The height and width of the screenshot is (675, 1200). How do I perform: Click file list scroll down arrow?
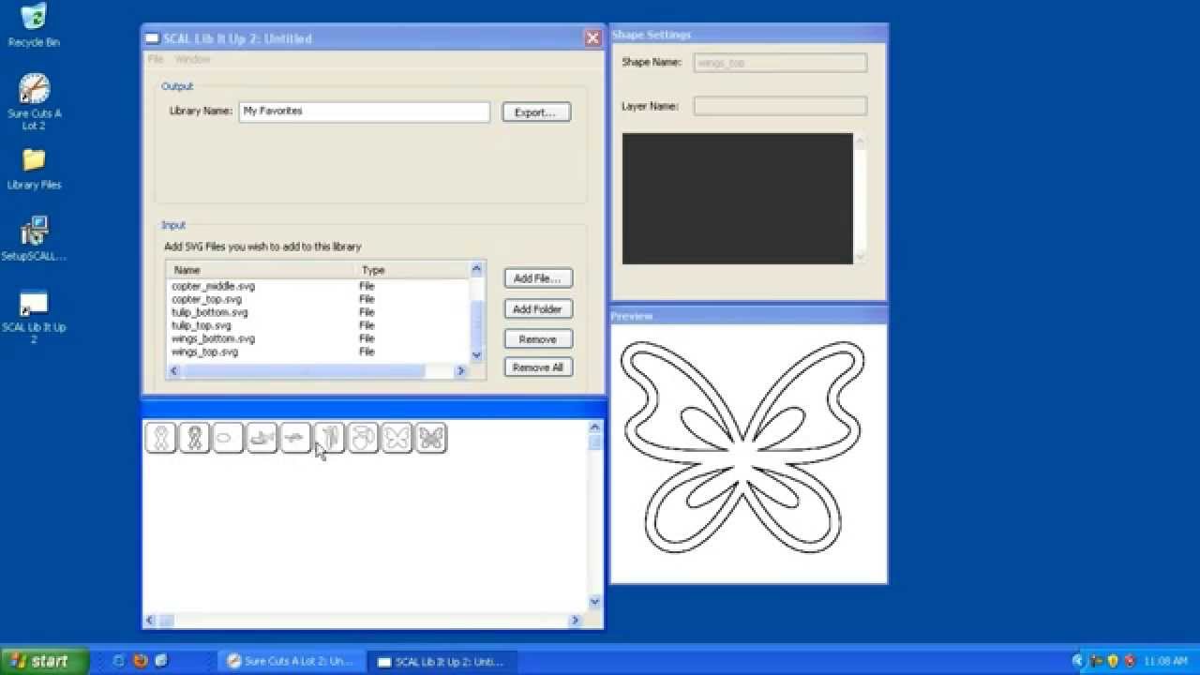coord(476,355)
